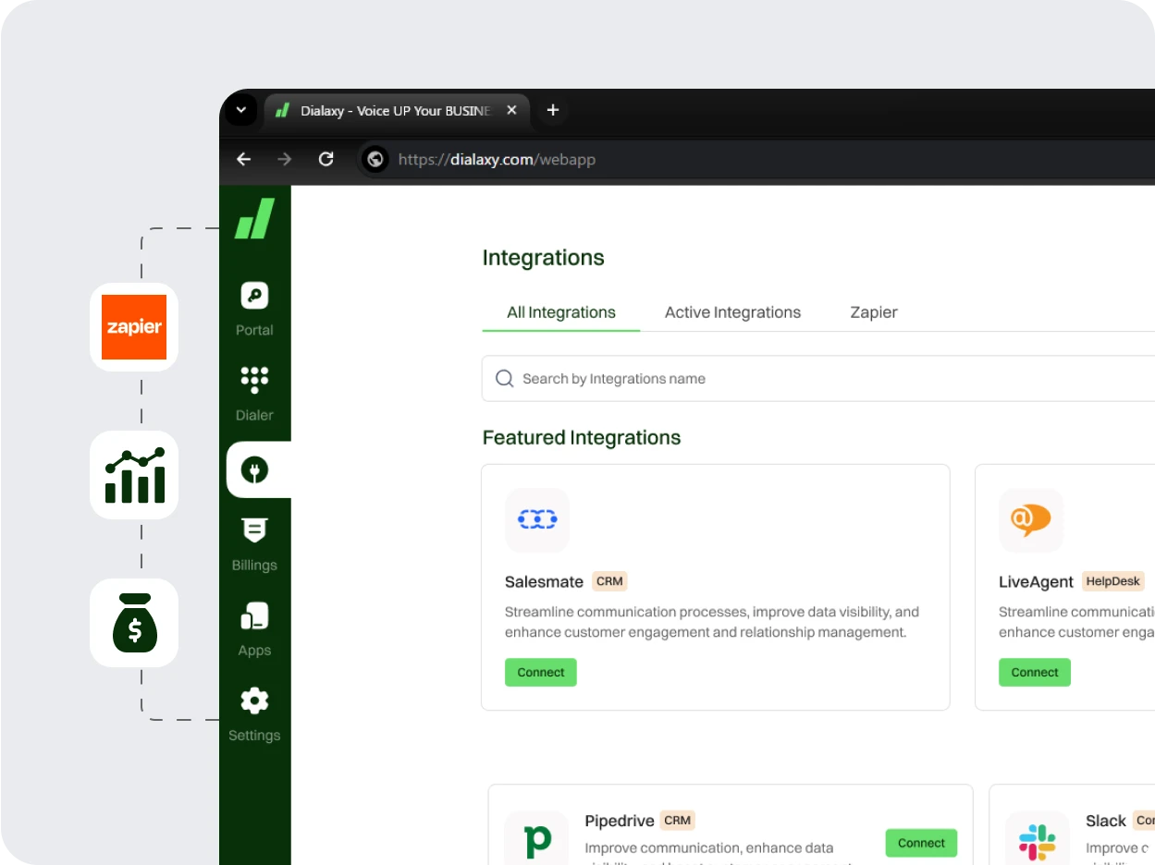Connect the LiveAgent integration
The width and height of the screenshot is (1155, 865).
click(1035, 673)
